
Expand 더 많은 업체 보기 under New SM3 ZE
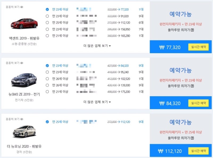(97, 102)
